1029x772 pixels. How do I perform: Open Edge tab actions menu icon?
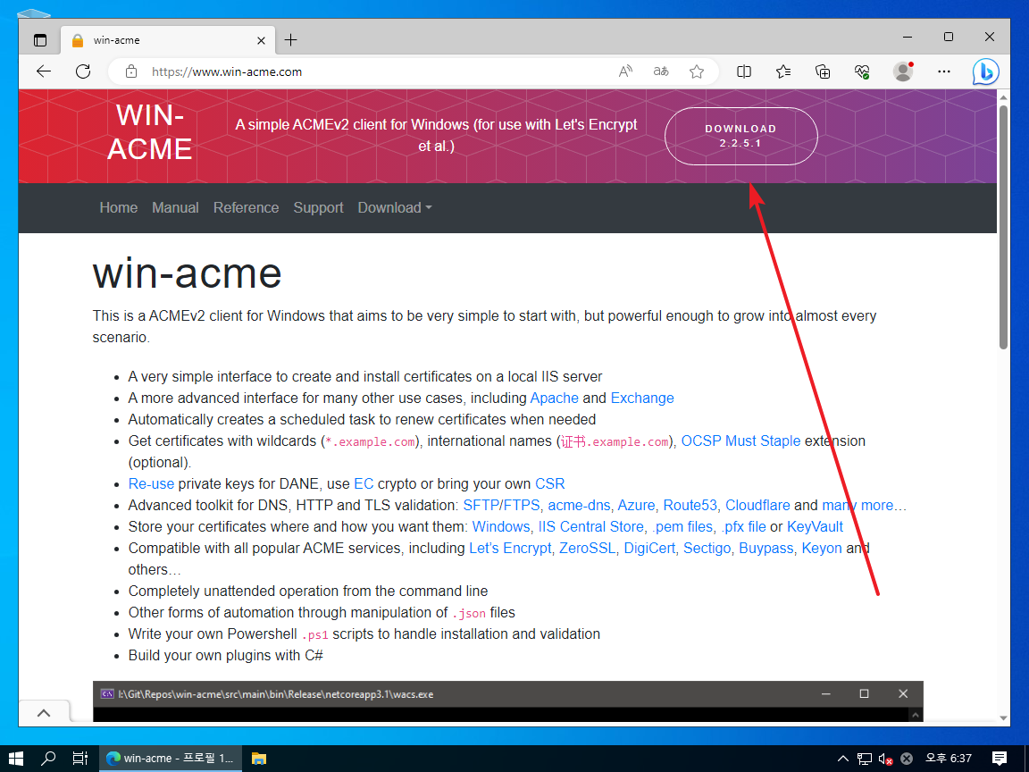pyautogui.click(x=40, y=40)
